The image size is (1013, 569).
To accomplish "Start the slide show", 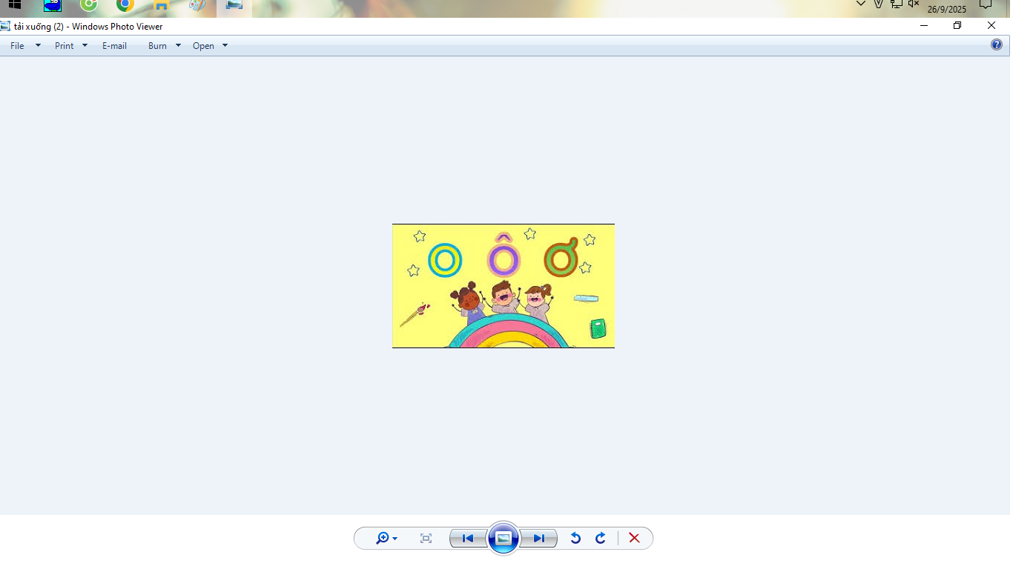I will coord(503,539).
